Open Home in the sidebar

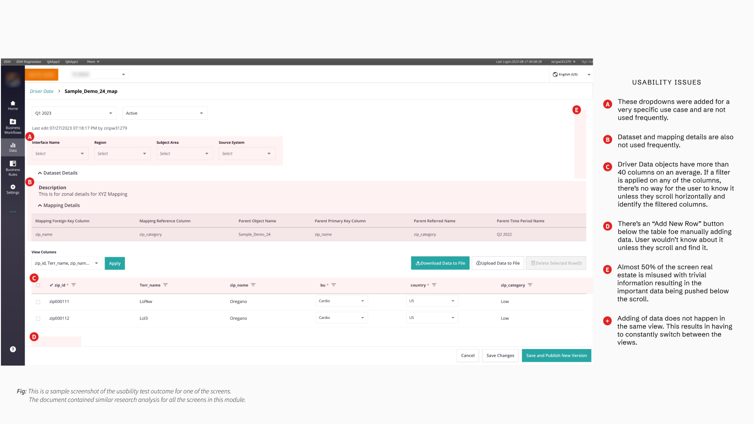pyautogui.click(x=13, y=105)
